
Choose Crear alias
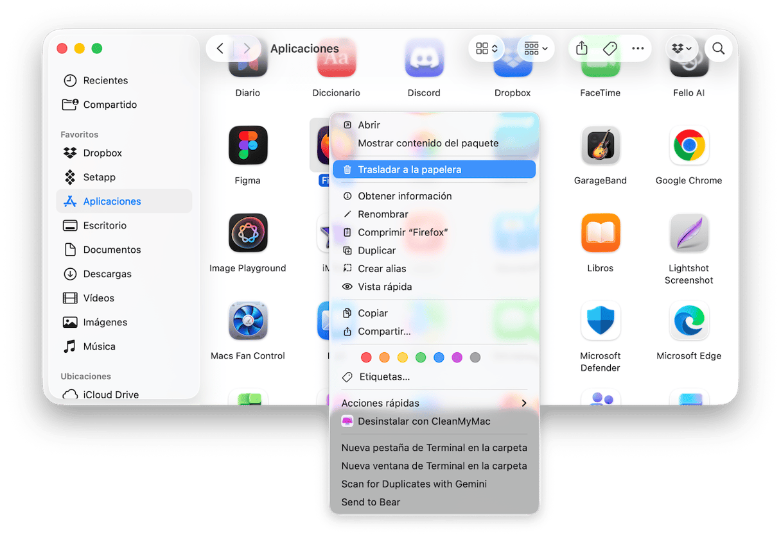click(434, 268)
